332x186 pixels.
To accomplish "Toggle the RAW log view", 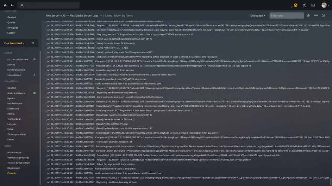I will [316, 15].
